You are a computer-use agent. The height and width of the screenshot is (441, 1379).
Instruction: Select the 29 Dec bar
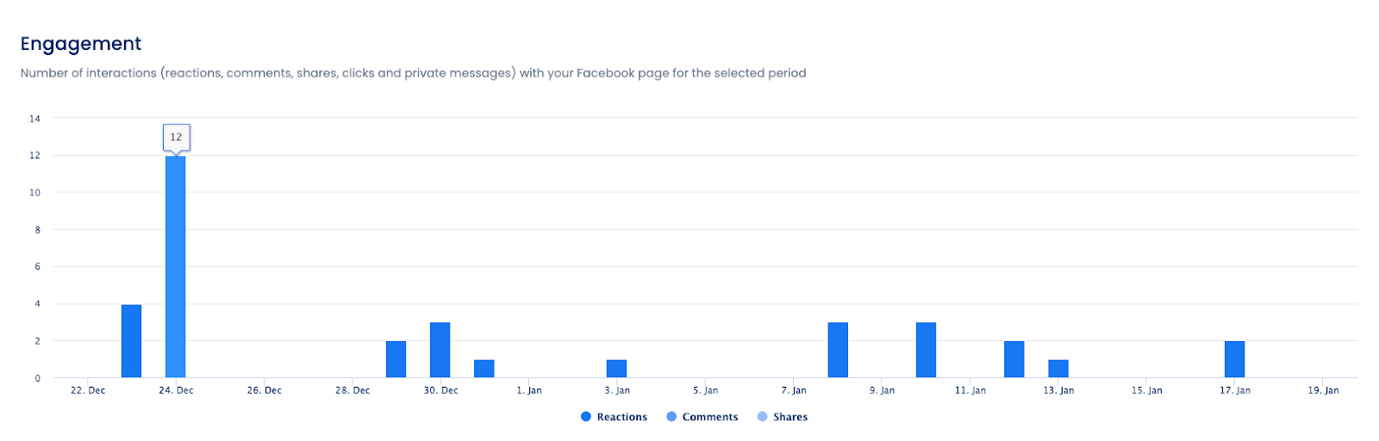tap(396, 359)
